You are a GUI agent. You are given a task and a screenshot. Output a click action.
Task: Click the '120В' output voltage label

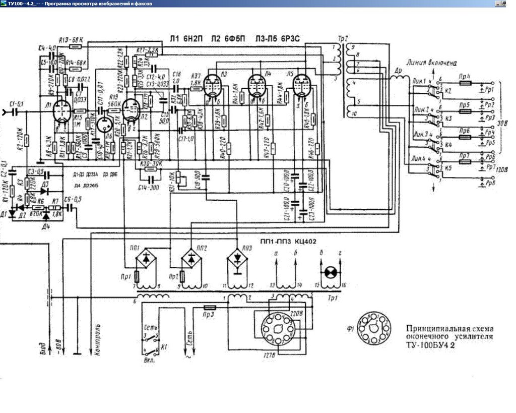pos(501,169)
